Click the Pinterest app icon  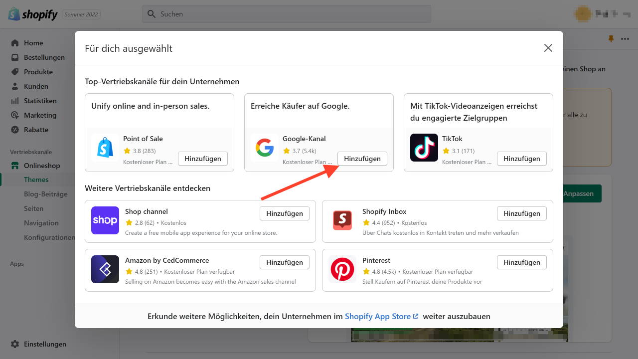342,269
